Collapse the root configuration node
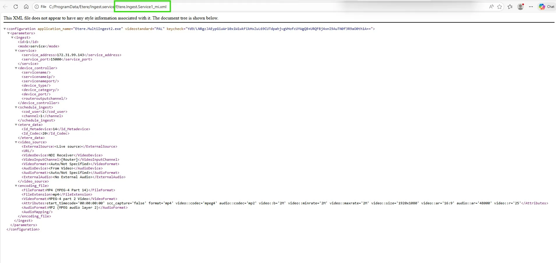The width and height of the screenshot is (556, 263). point(5,29)
